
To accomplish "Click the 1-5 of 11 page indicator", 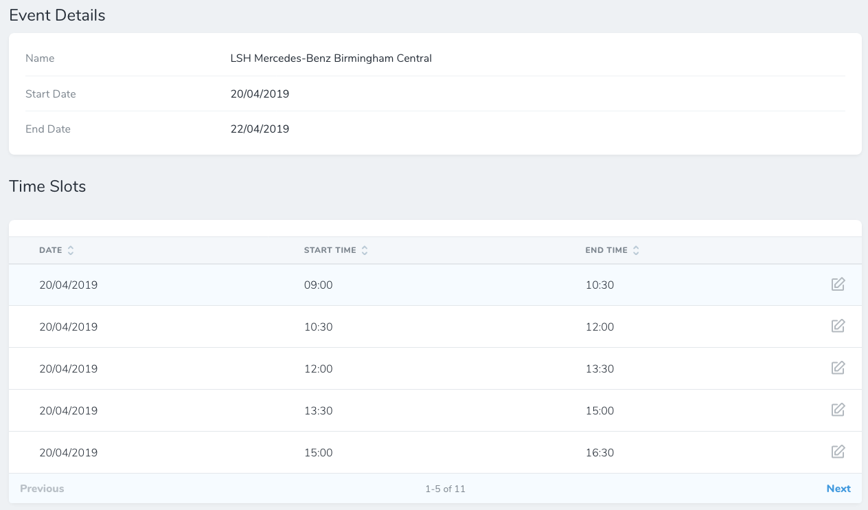I will pos(446,488).
